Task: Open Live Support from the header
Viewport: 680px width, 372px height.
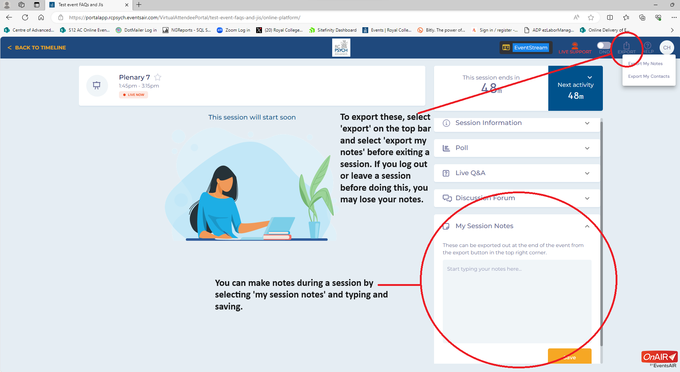Action: [x=575, y=48]
